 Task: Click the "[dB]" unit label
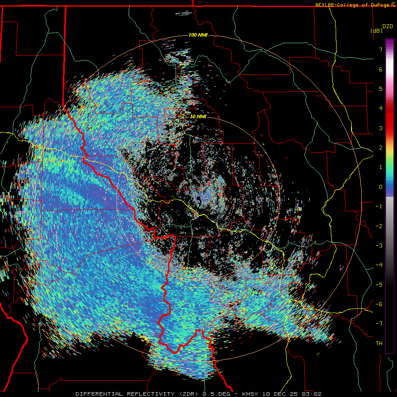377,30
